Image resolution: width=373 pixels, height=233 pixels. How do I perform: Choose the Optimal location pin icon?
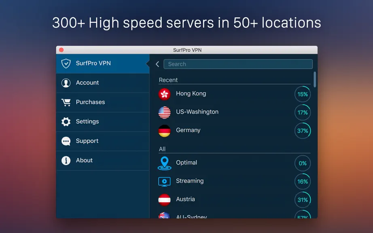pos(164,163)
